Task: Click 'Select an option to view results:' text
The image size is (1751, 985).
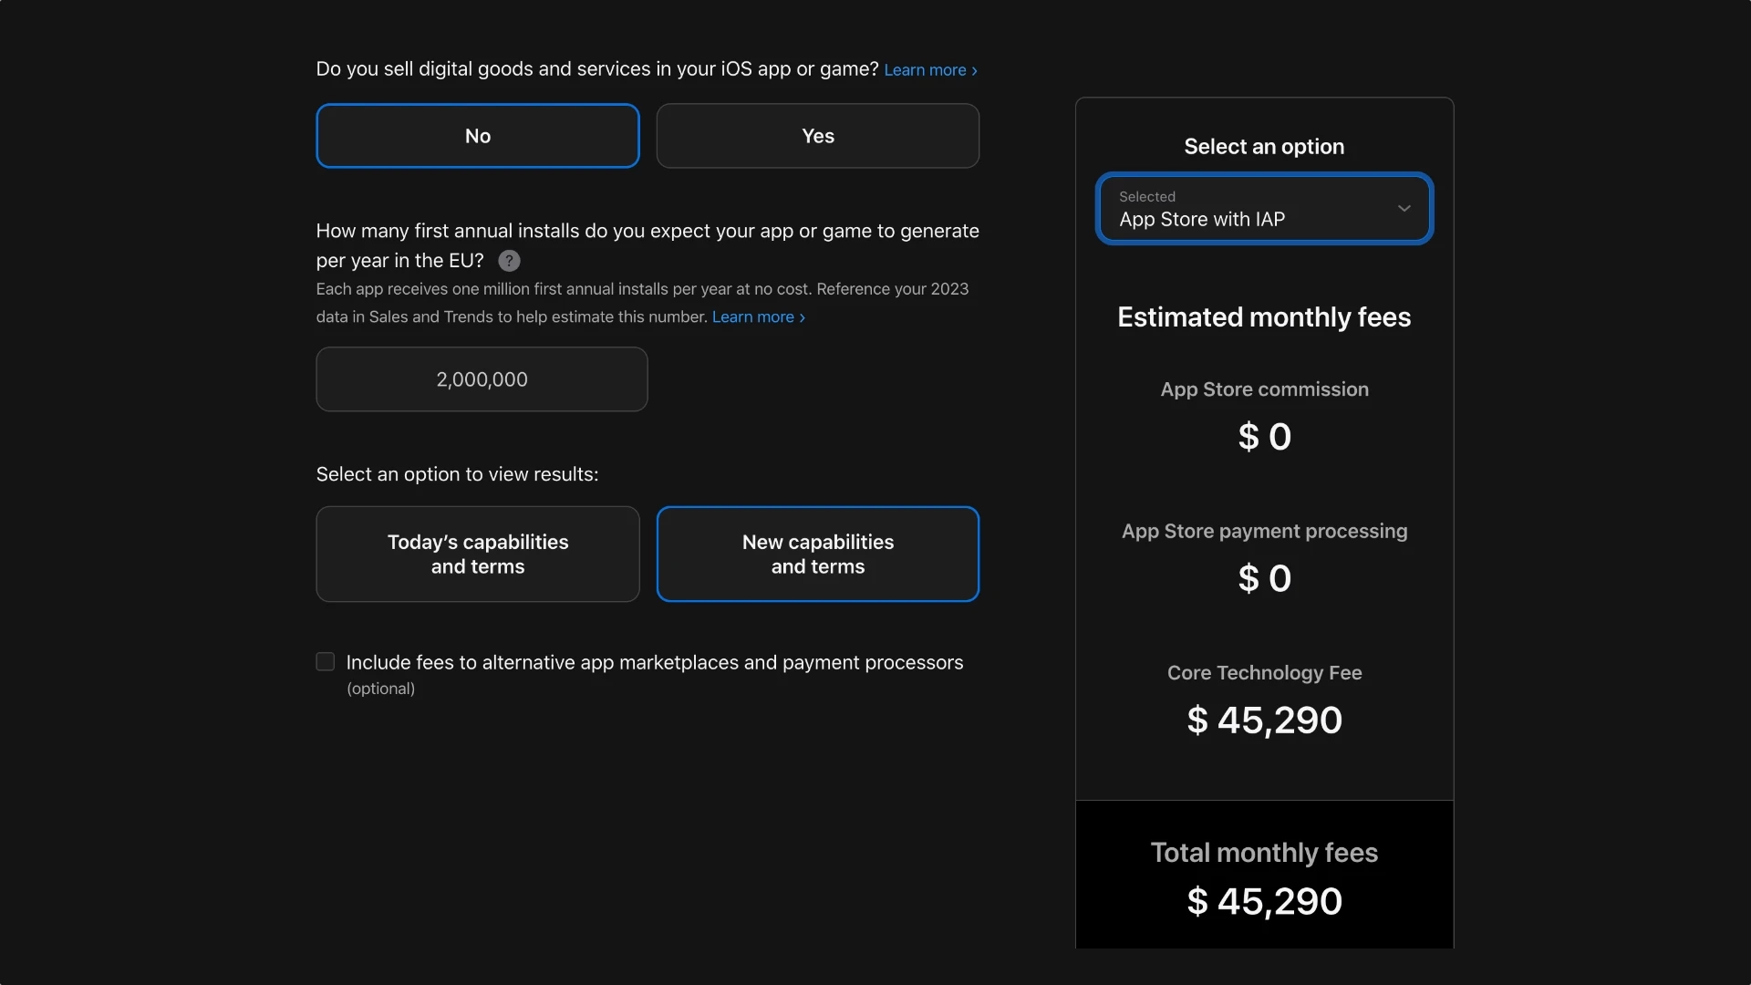Action: coord(457,474)
